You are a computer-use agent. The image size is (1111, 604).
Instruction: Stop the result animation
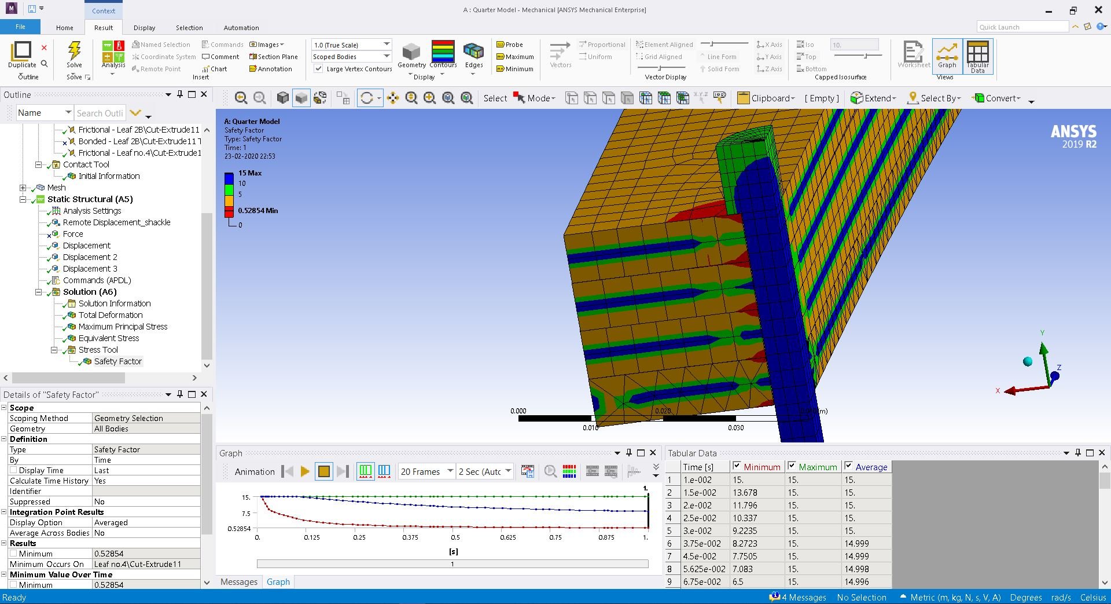coord(324,472)
